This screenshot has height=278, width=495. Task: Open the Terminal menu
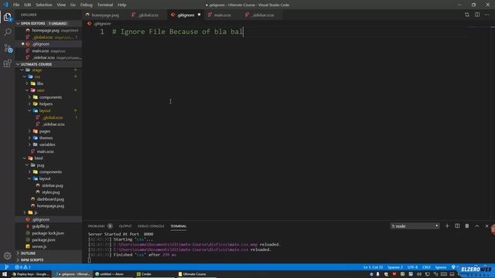point(105,5)
